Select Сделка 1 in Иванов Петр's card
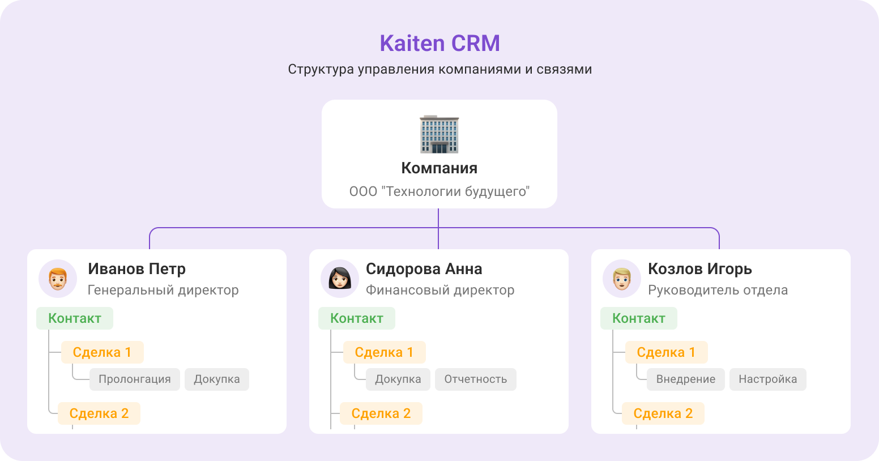Viewport: 879px width, 461px height. pos(102,352)
